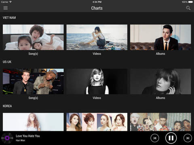This screenshot has height=145, width=194.
Task: Pause the current song
Action: point(171,138)
